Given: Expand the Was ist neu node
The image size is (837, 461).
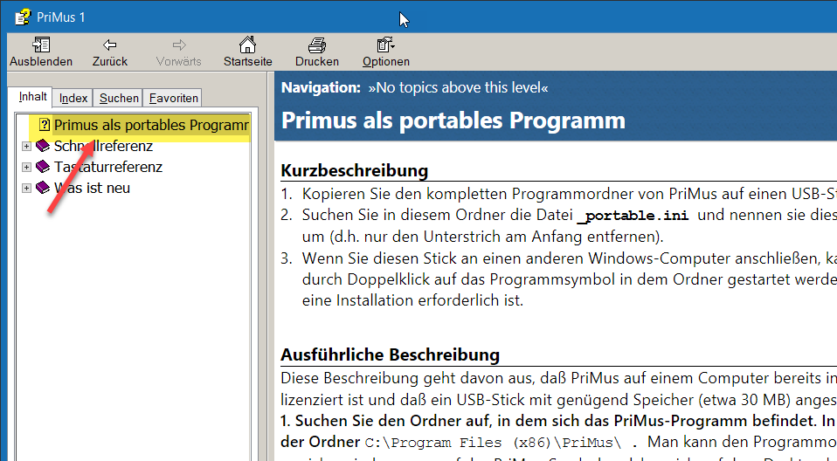Looking at the screenshot, I should 27,188.
